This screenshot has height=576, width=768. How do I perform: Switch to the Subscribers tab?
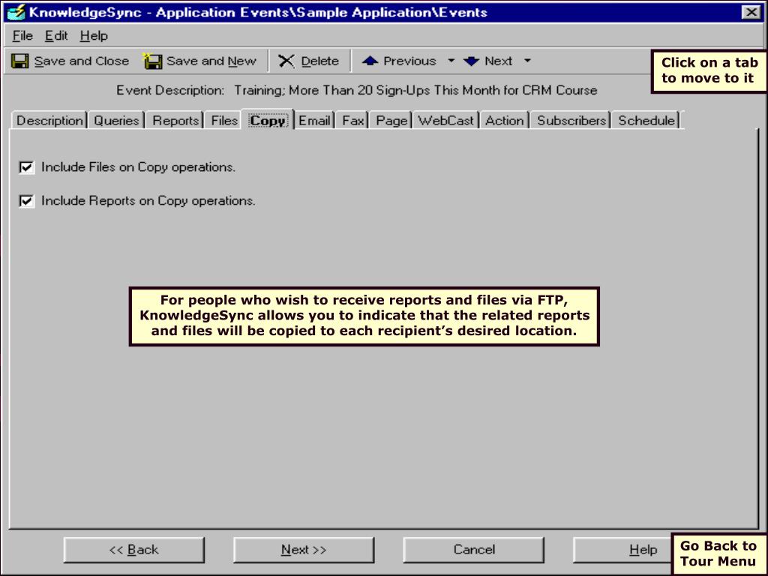[571, 121]
